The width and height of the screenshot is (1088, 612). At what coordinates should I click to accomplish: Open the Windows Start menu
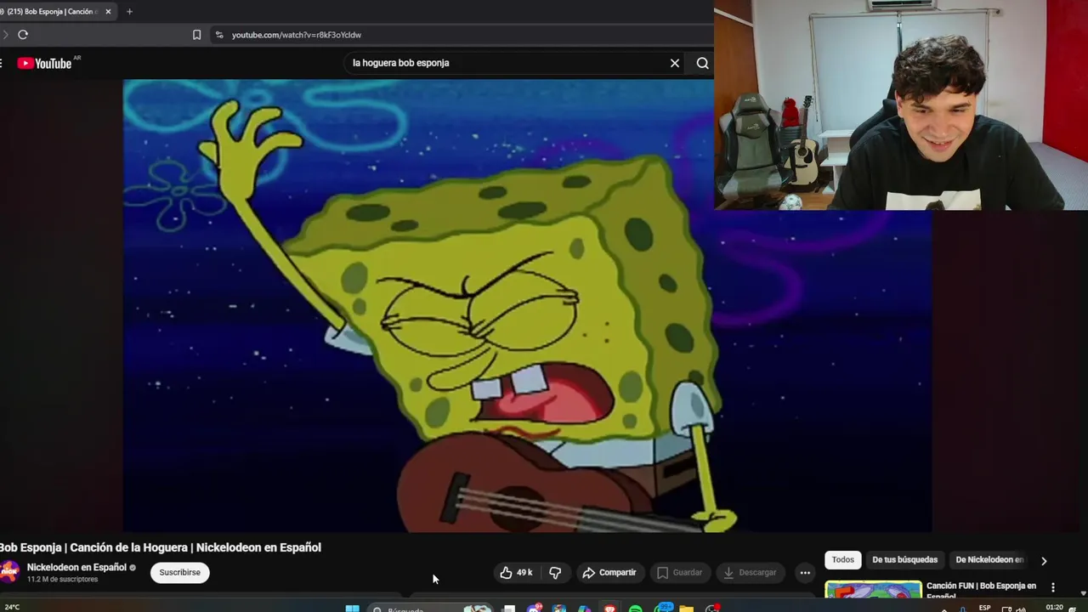pos(352,609)
